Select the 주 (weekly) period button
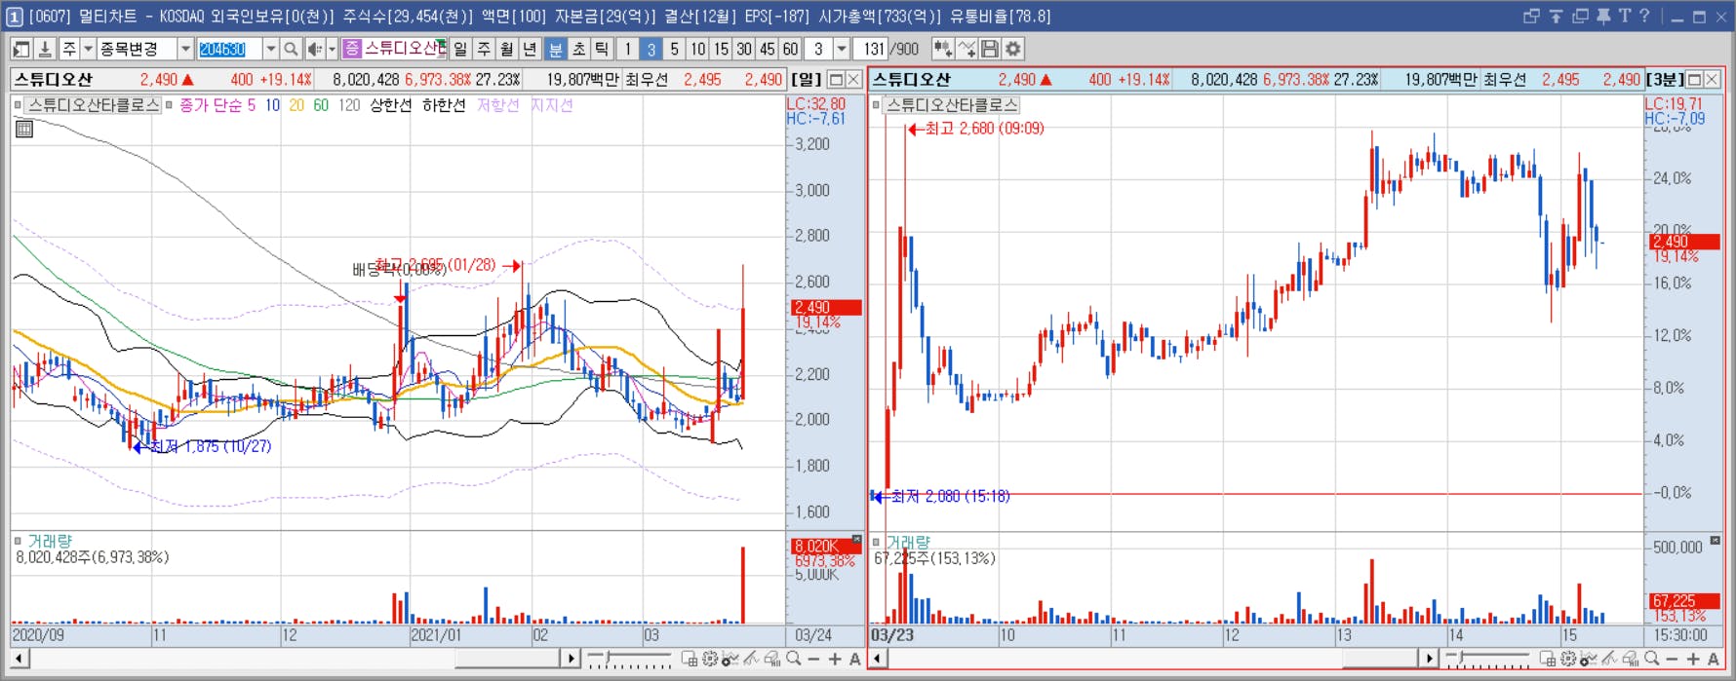The height and width of the screenshot is (681, 1736). pyautogui.click(x=484, y=49)
